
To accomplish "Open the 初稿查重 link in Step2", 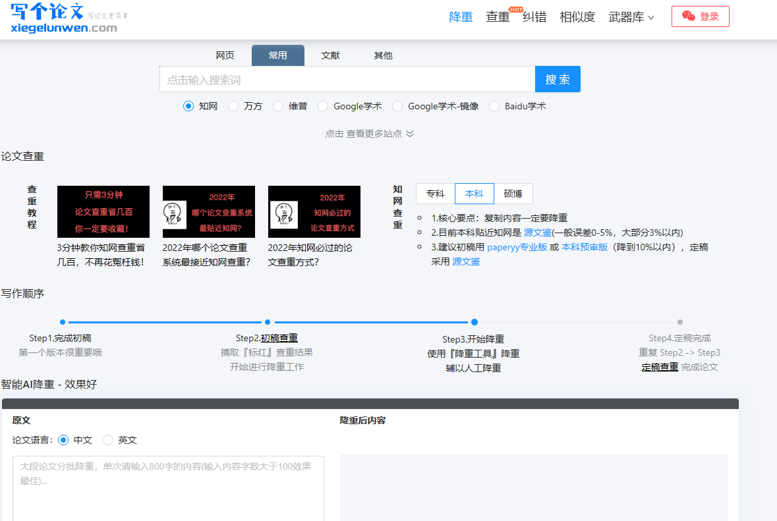I will click(x=279, y=338).
